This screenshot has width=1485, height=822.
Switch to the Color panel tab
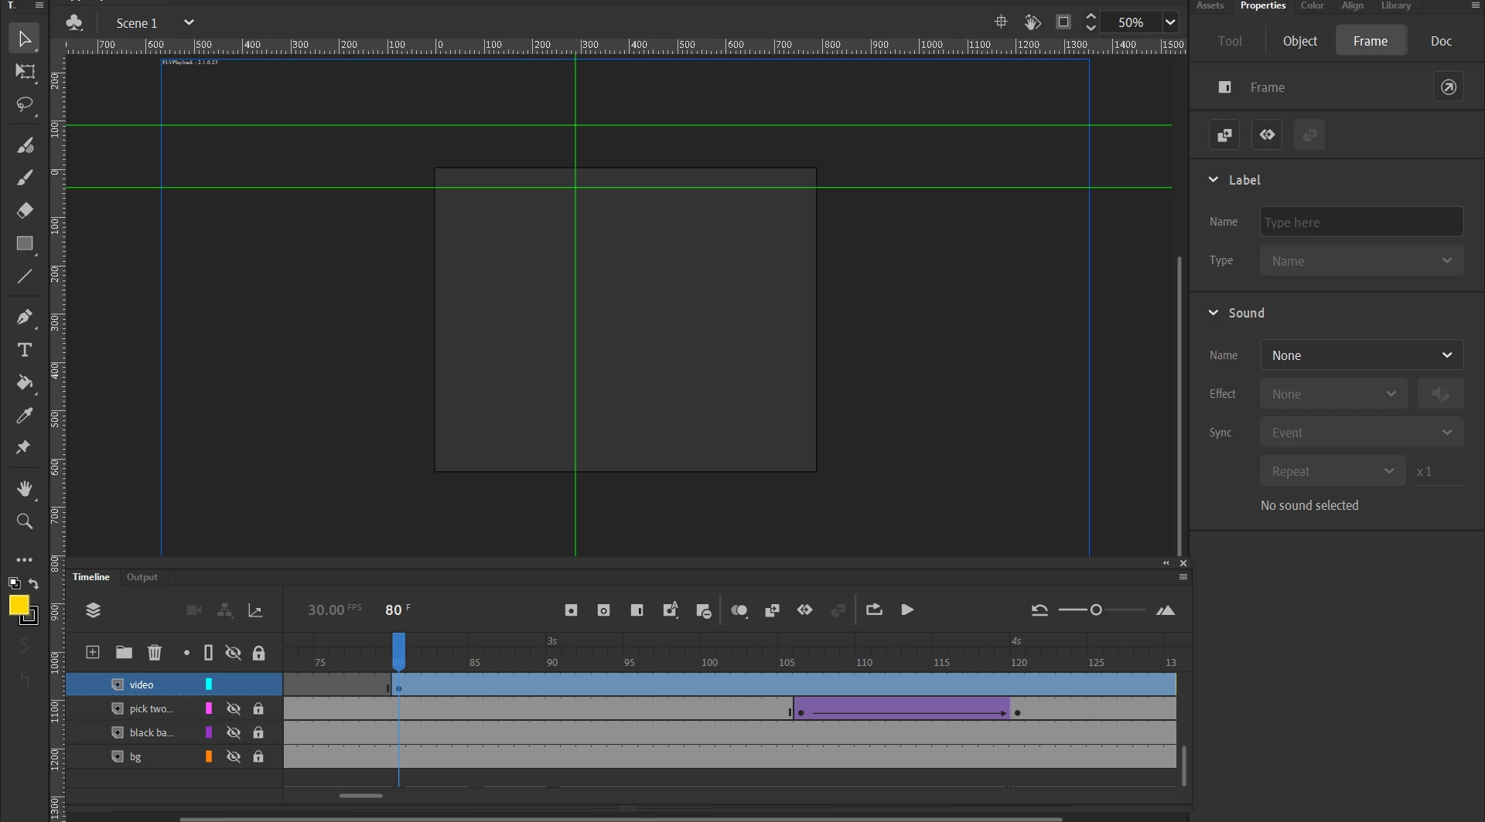click(1313, 5)
